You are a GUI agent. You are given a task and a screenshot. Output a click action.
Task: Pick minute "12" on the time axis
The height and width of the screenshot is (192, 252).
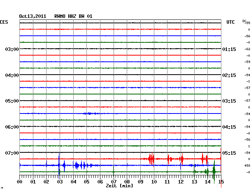[181, 182]
